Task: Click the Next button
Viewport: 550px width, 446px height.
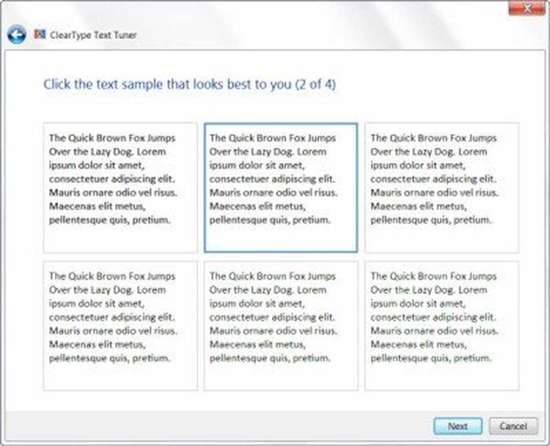Action: pos(458,426)
